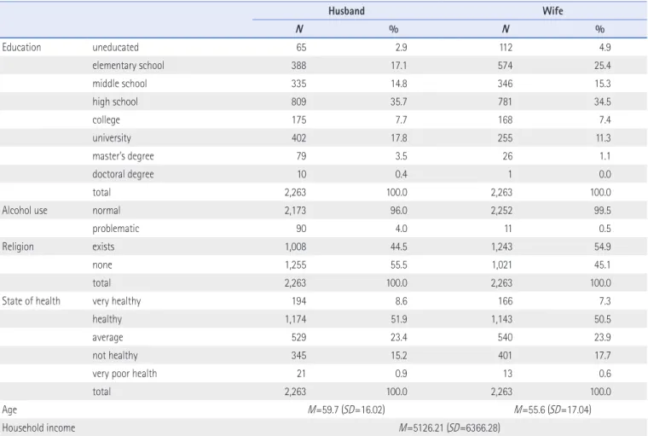
Task: Click the value 65 for uneducated husbands
Action: (301, 47)
